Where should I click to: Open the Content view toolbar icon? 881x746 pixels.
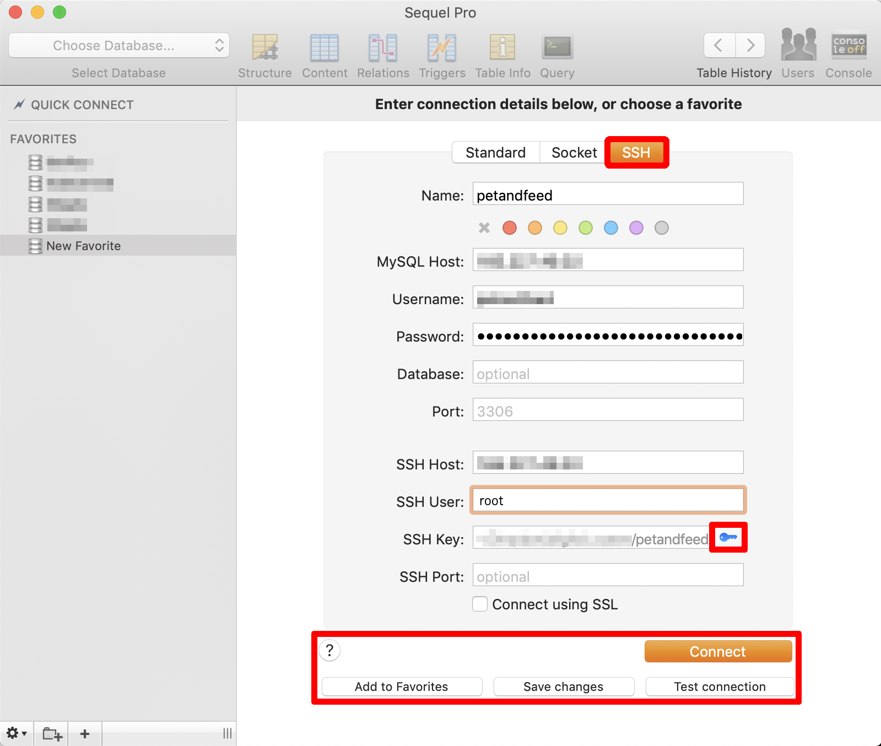point(325,47)
